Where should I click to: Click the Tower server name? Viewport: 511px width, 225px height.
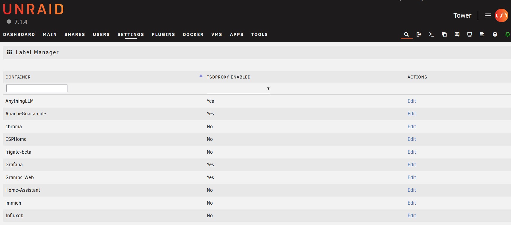(462, 15)
